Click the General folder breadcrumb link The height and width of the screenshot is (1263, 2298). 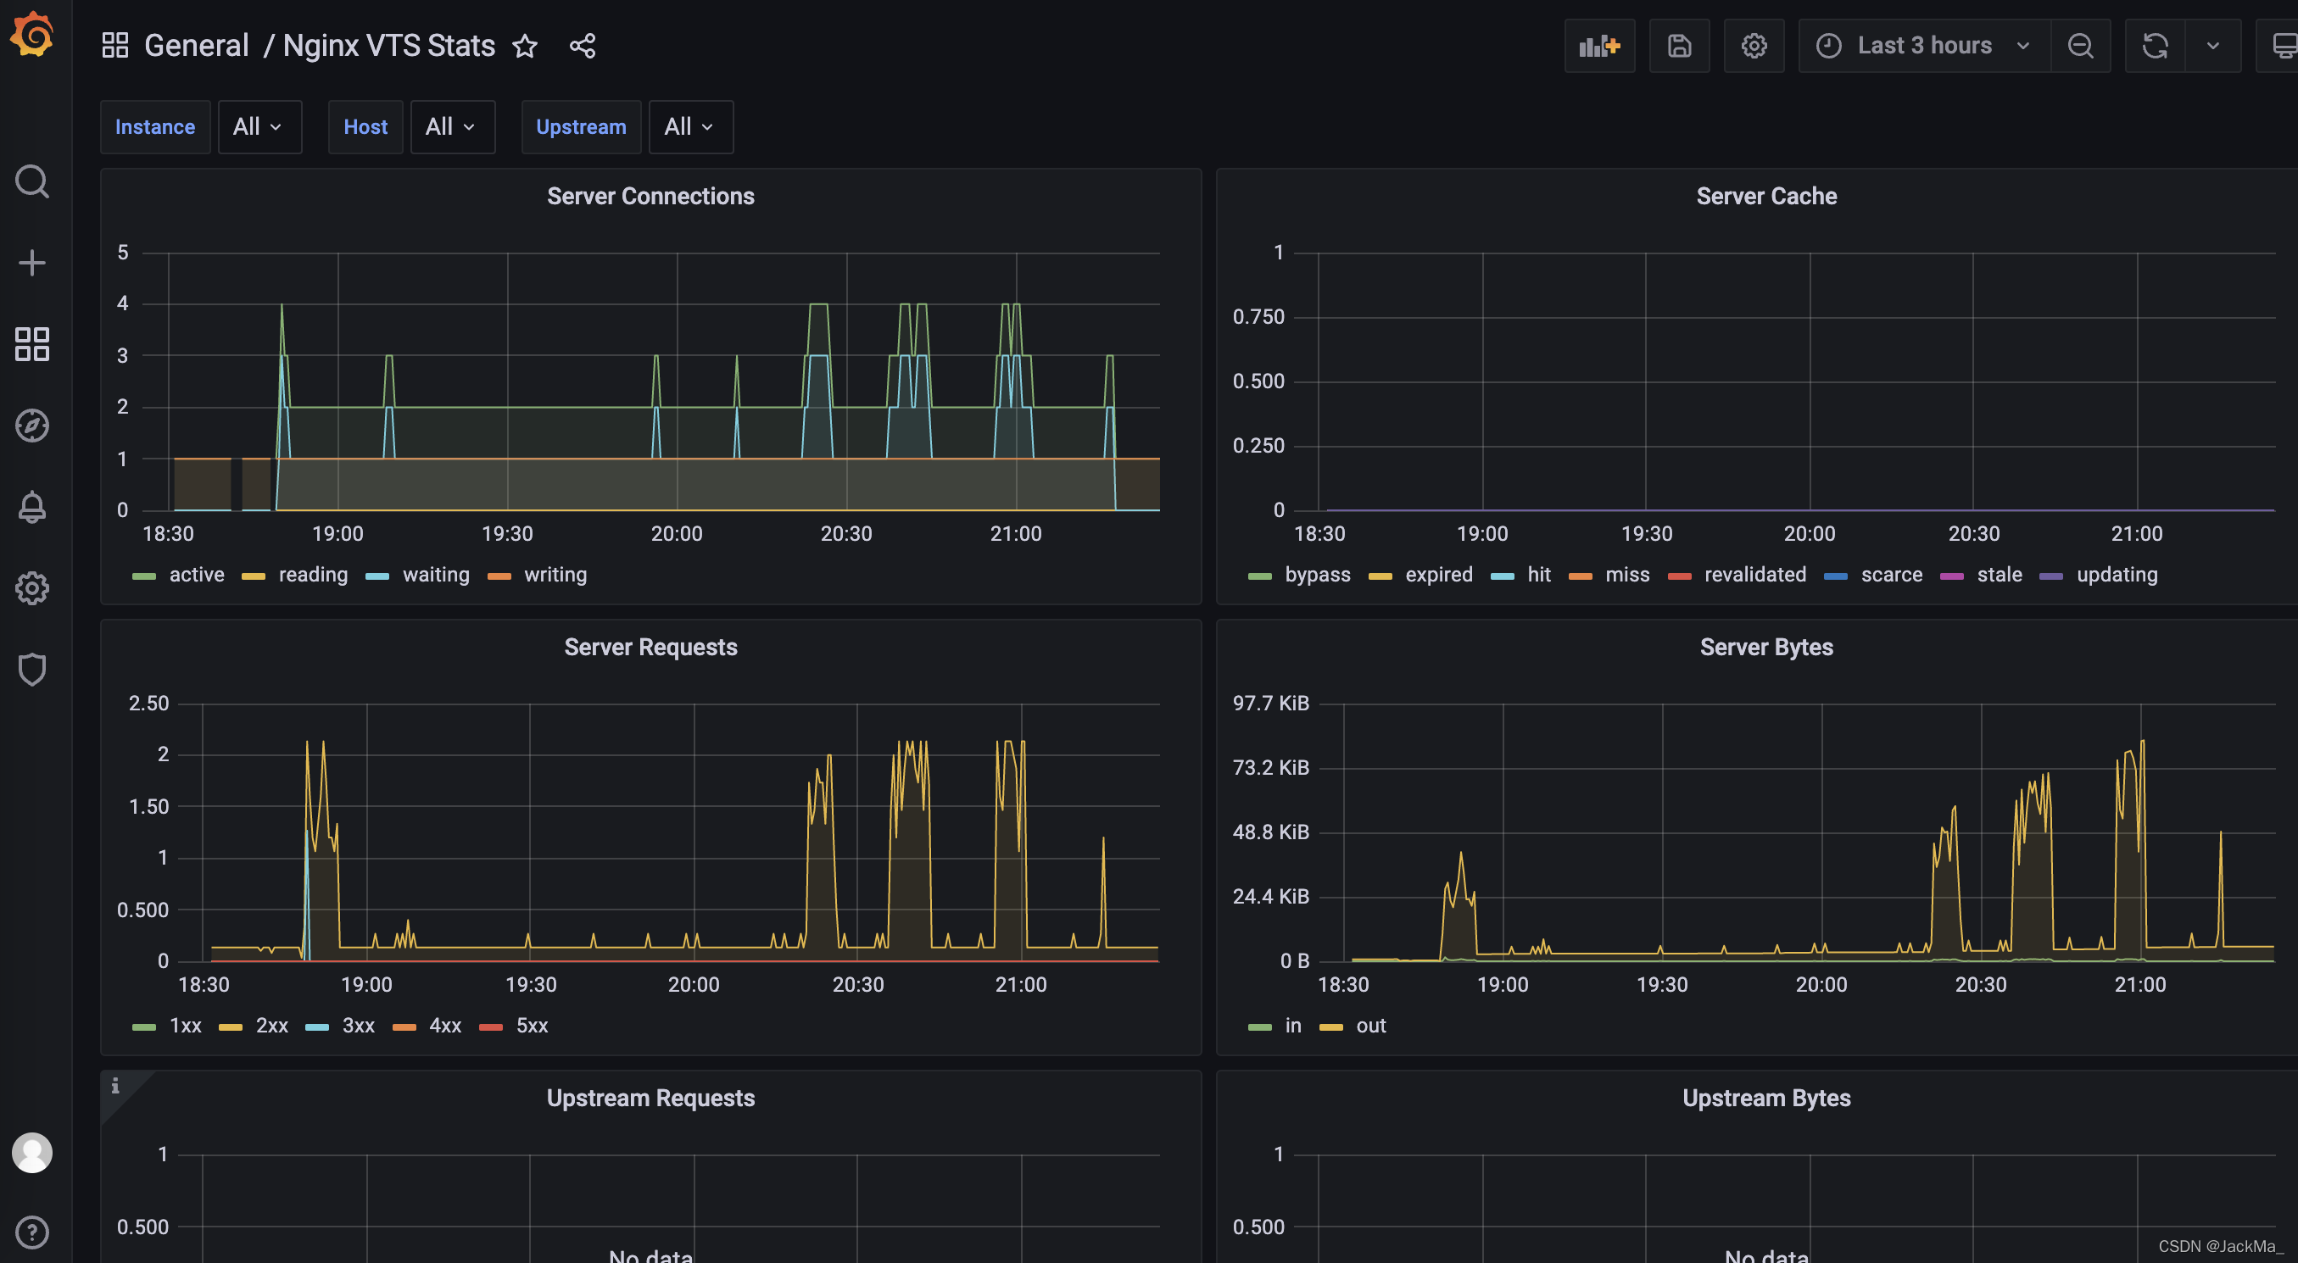click(196, 46)
